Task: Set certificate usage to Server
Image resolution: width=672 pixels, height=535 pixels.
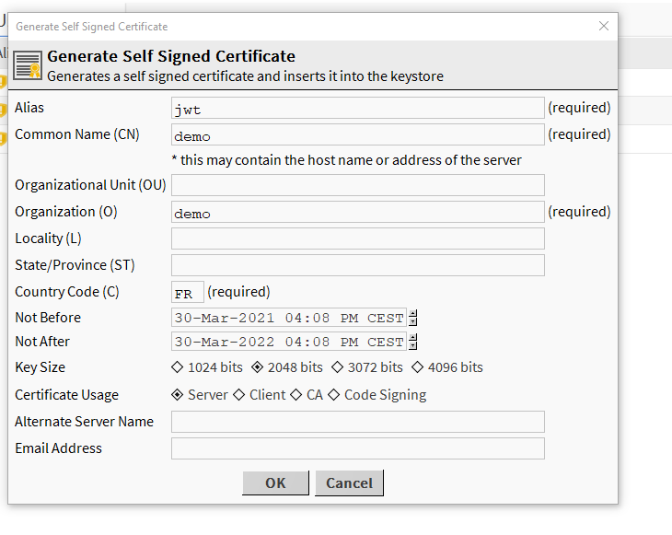Action: click(178, 395)
